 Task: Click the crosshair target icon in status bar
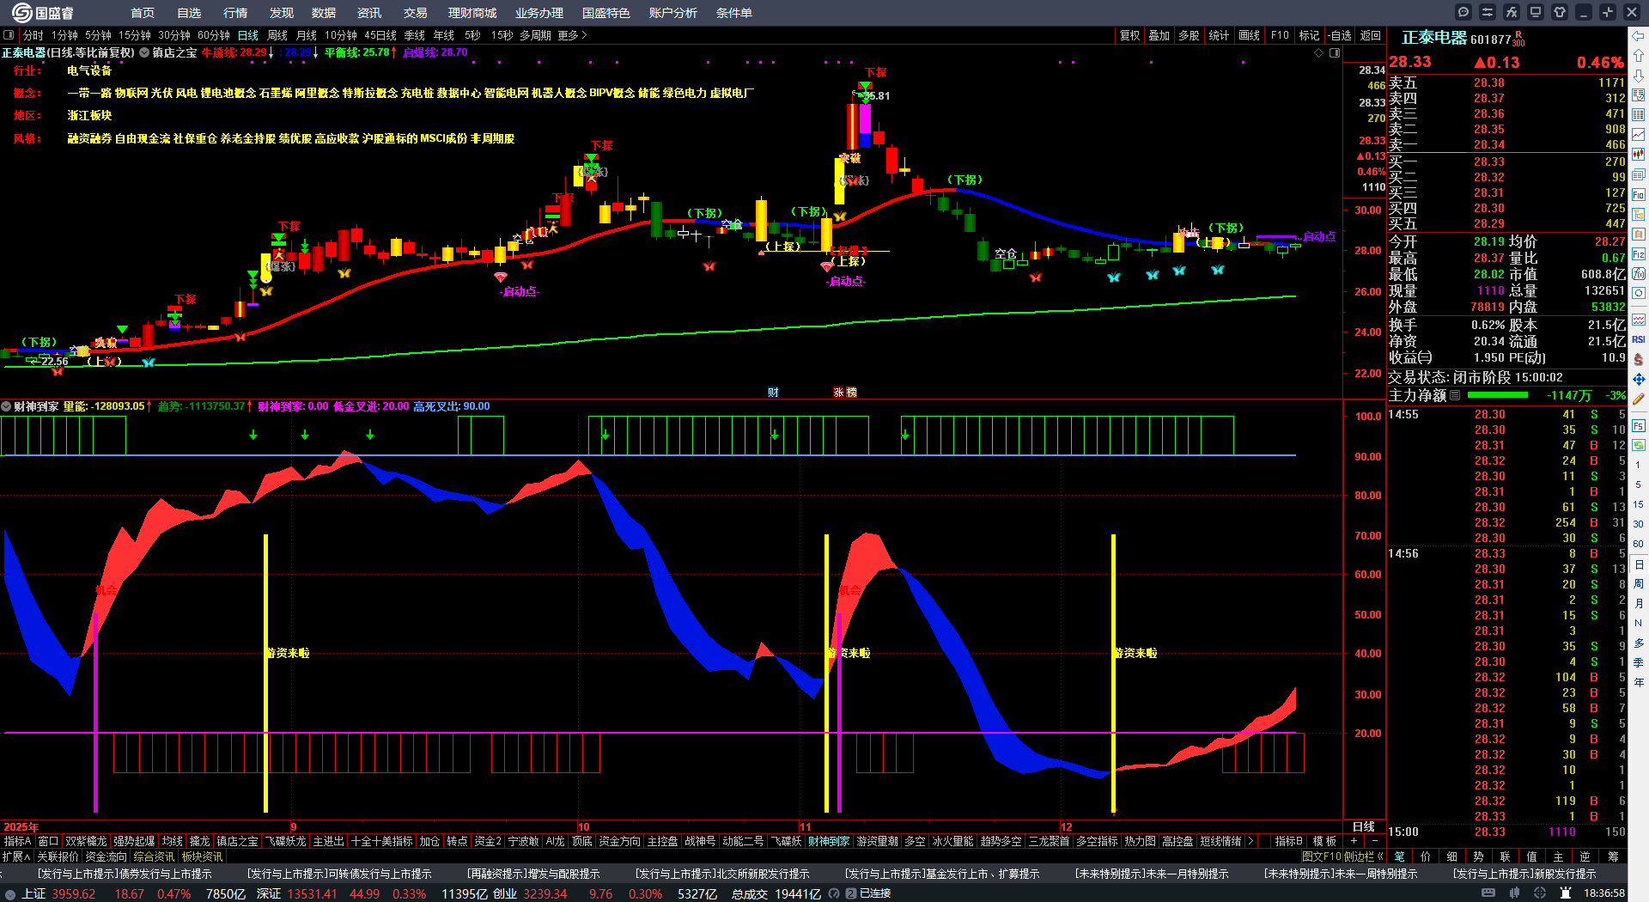pos(1540,893)
